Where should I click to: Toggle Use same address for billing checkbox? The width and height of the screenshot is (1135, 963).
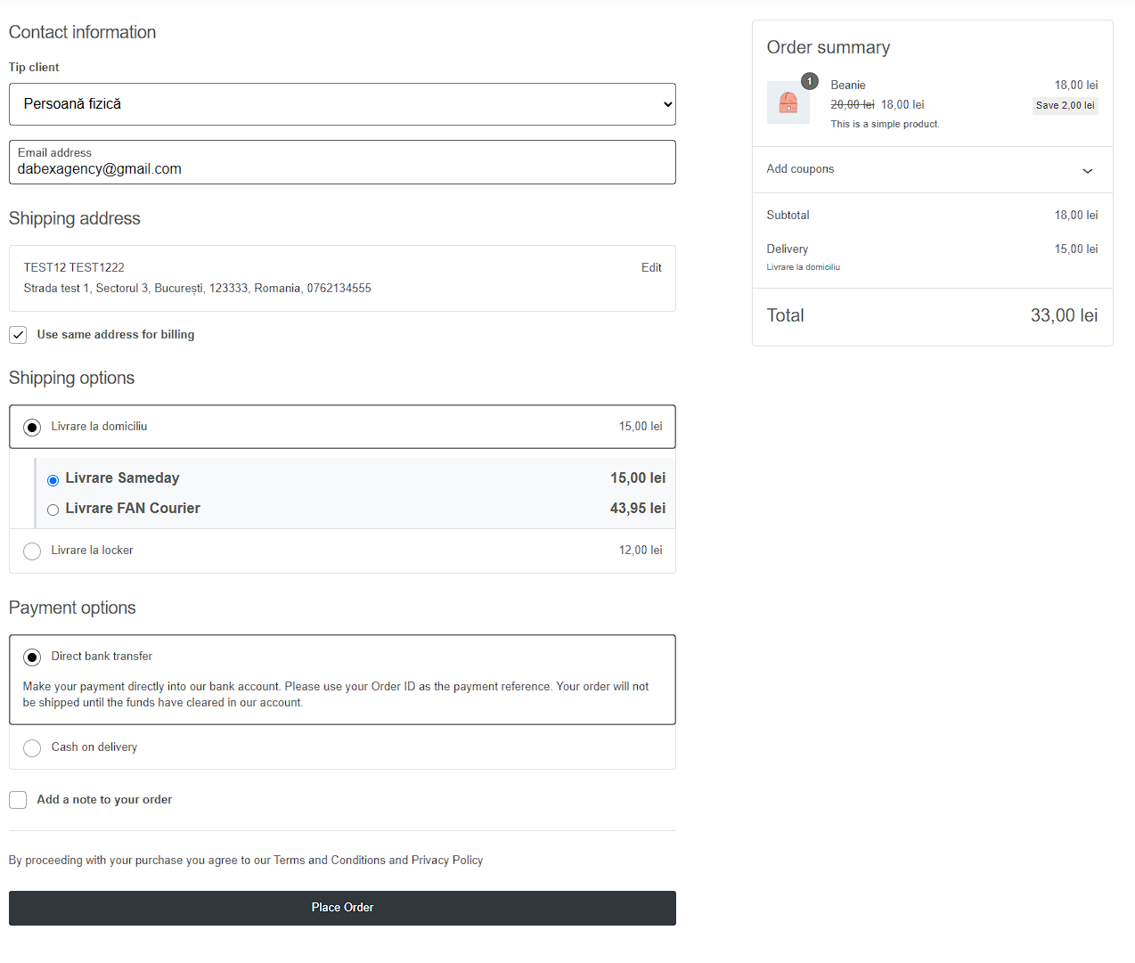[x=18, y=335]
